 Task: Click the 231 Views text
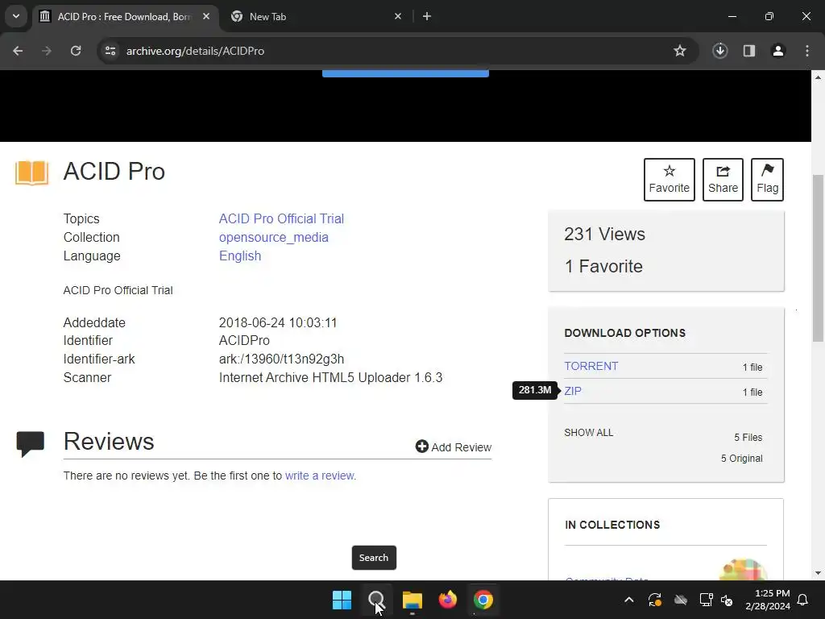[604, 235]
